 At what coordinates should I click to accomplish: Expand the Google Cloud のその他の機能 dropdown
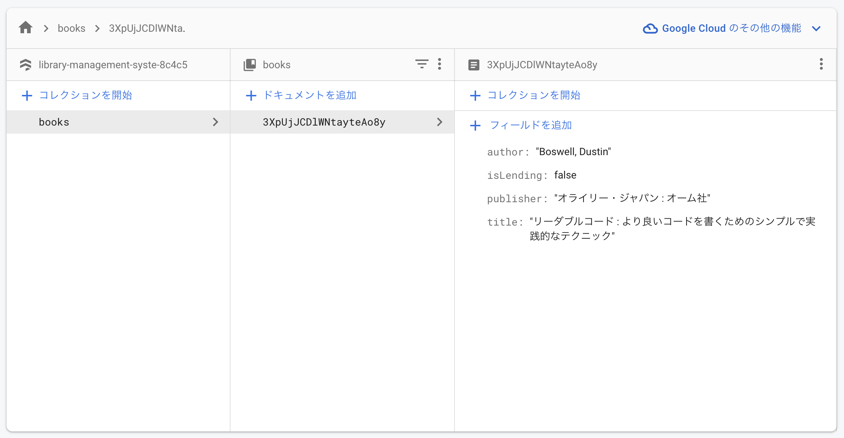817,28
